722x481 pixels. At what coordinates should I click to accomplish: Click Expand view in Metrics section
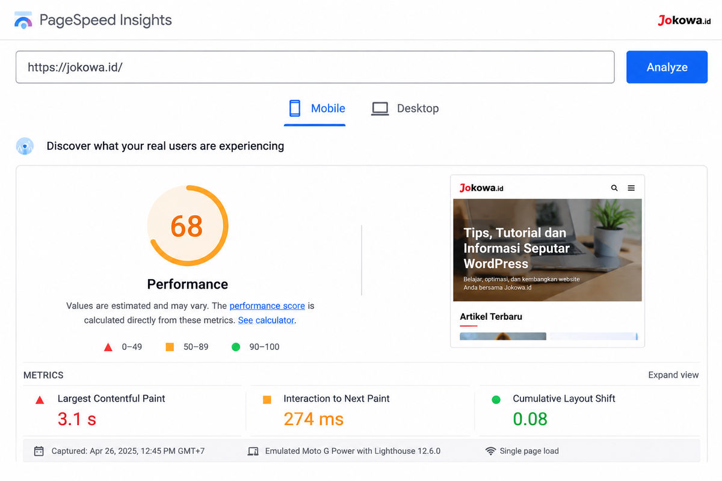pos(673,375)
